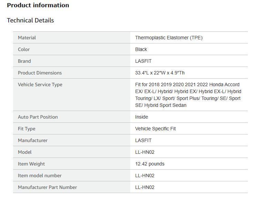Click the Thermoplastic Elastomer (TPE) value
This screenshot has width=256, height=201.
click(x=169, y=38)
